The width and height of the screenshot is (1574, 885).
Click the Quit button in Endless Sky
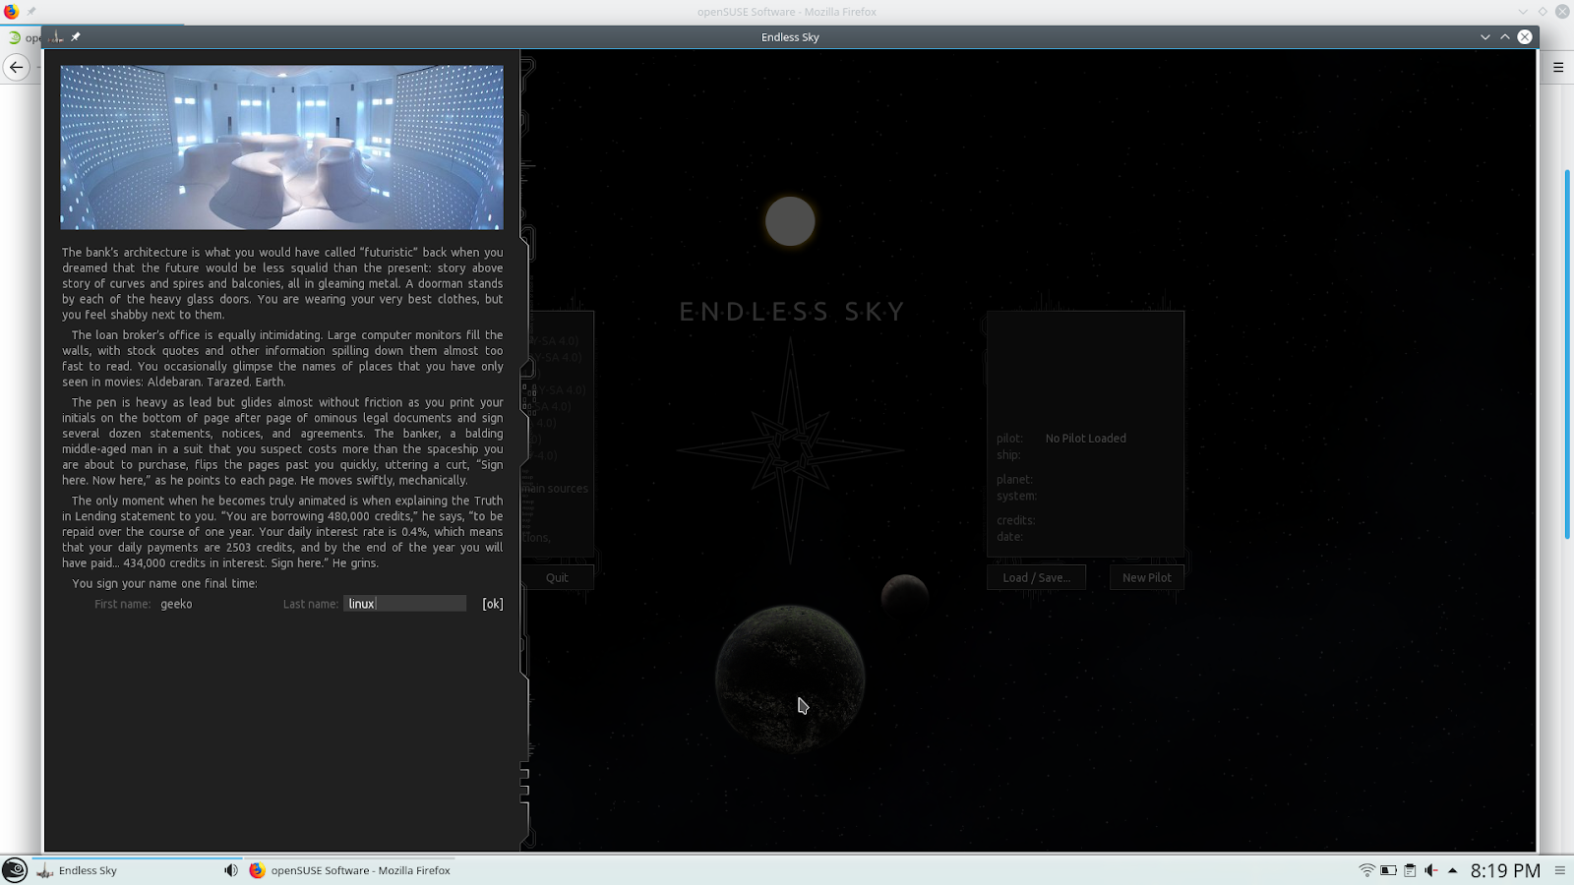tap(557, 577)
